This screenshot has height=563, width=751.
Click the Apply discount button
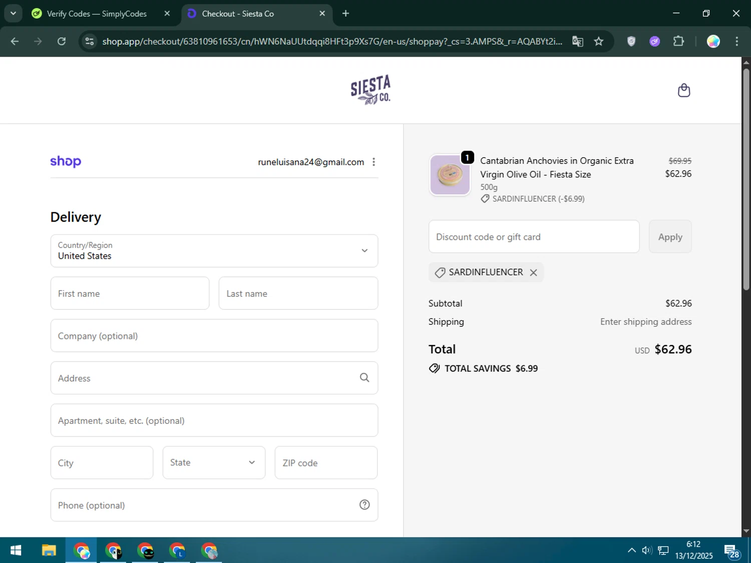click(670, 237)
